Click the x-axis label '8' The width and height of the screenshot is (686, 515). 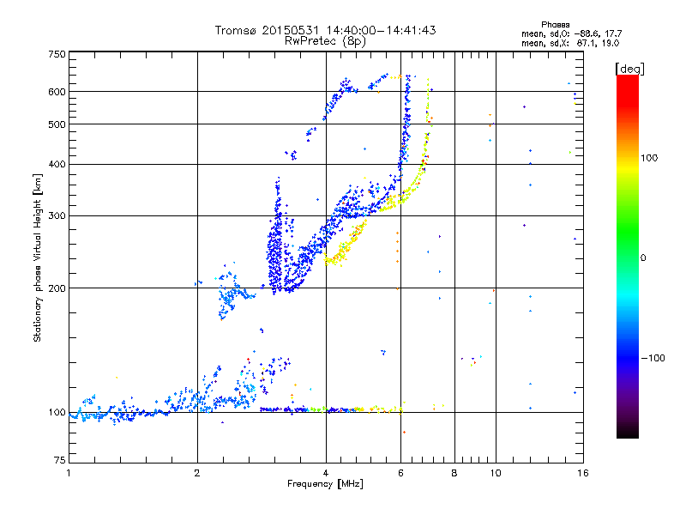coord(454,473)
